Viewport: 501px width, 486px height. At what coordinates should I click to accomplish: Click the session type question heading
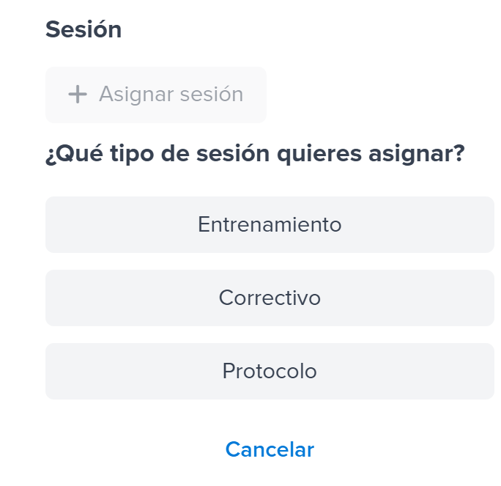(x=255, y=155)
